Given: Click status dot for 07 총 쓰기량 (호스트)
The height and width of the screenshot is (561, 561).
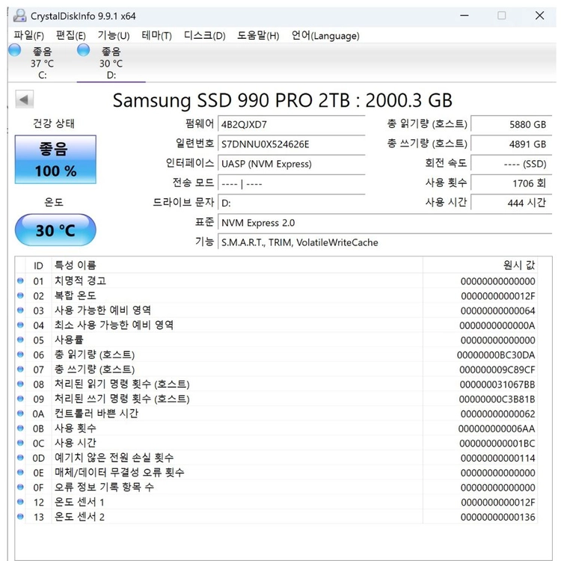Looking at the screenshot, I should 20,370.
